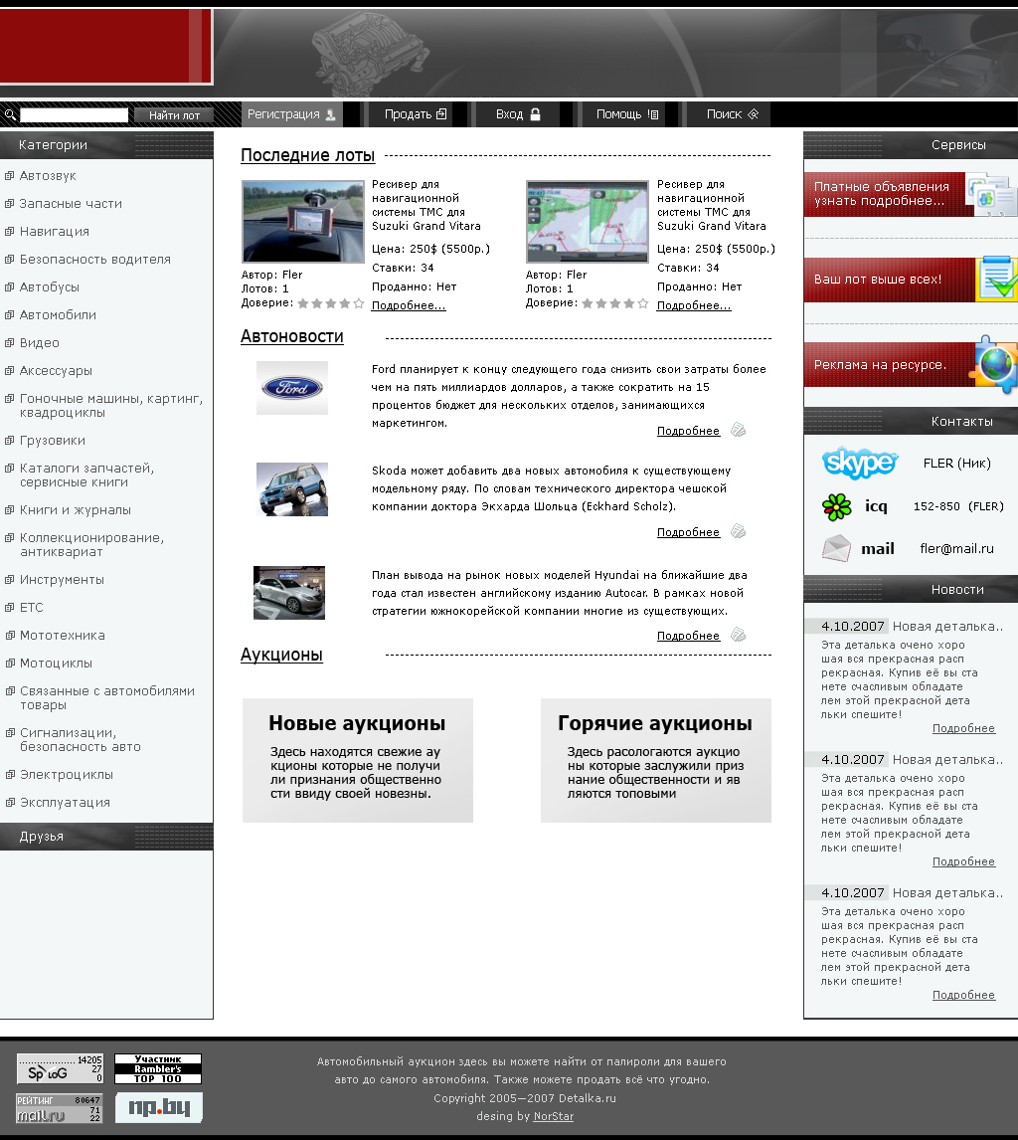Viewport: 1018px width, 1140px height.
Task: Focus the lot search input field
Action: coord(75,114)
